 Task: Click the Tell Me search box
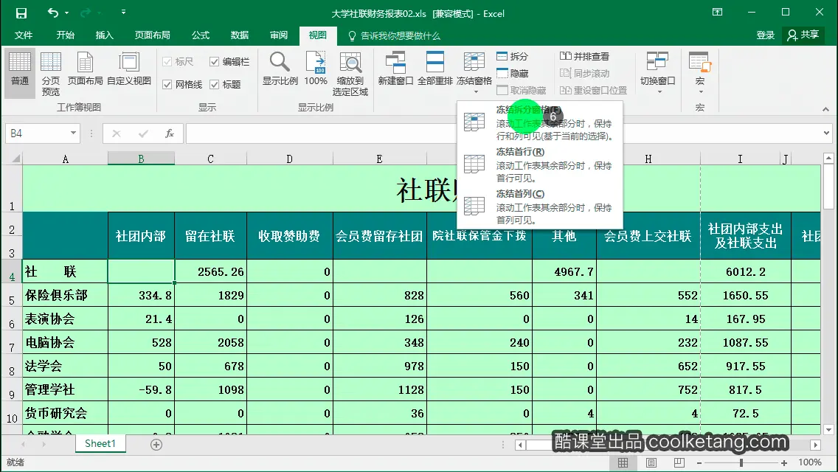[x=395, y=36]
